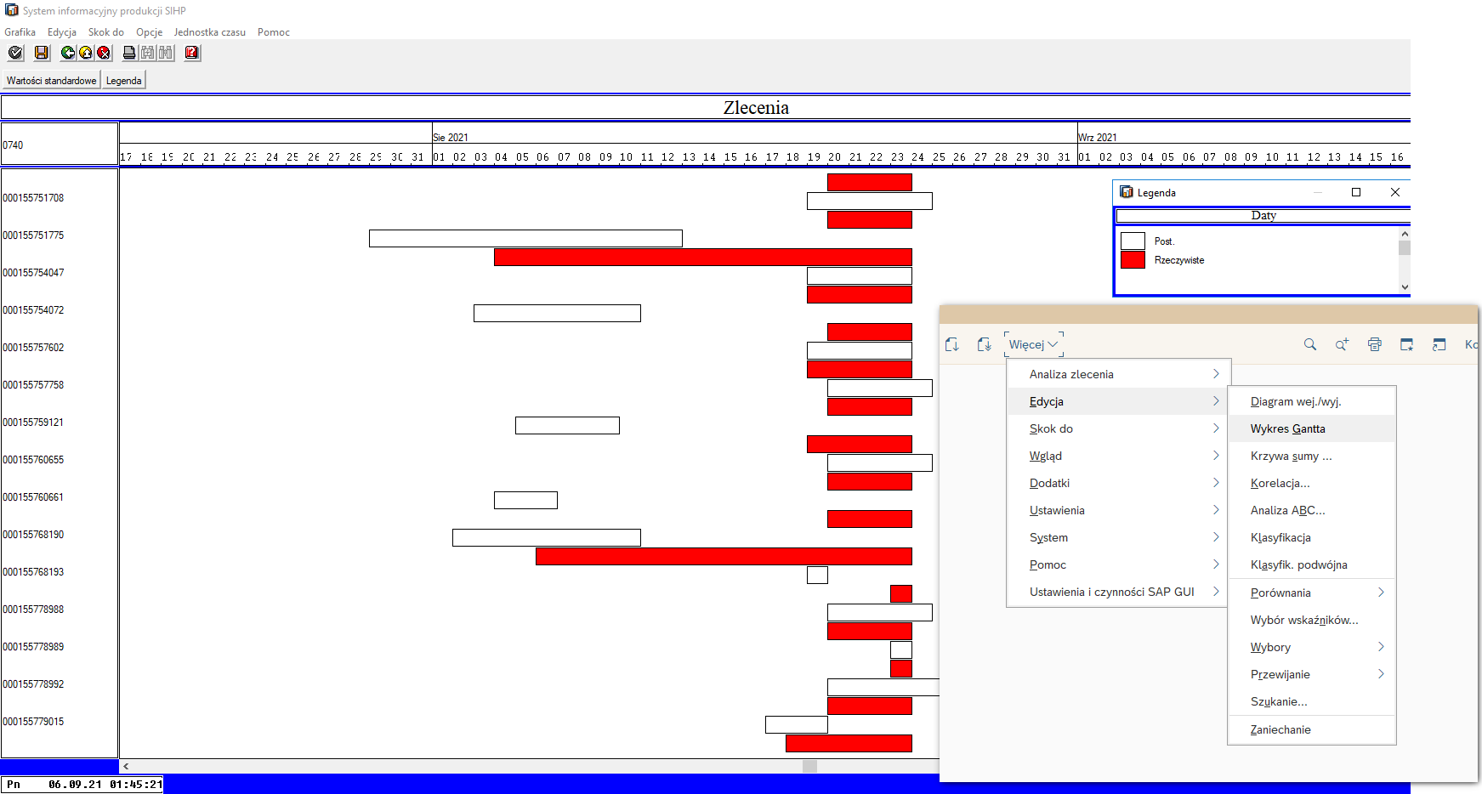Click the yellow exit up-arrow icon
Screen dimensions: 1482x794
86,53
